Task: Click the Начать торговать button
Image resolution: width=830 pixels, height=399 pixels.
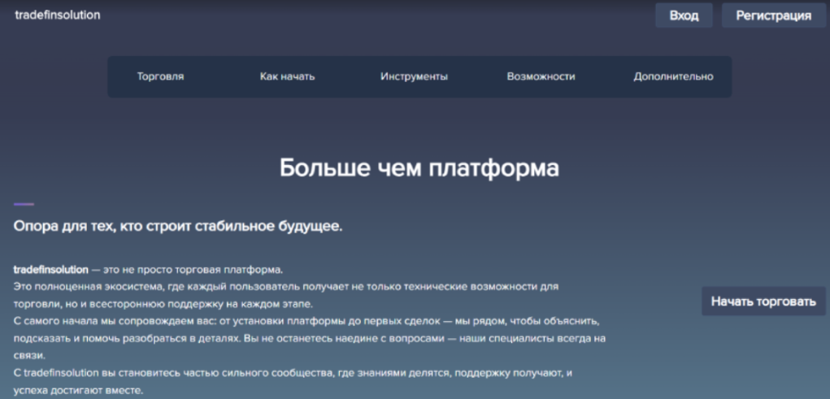Action: (x=763, y=301)
